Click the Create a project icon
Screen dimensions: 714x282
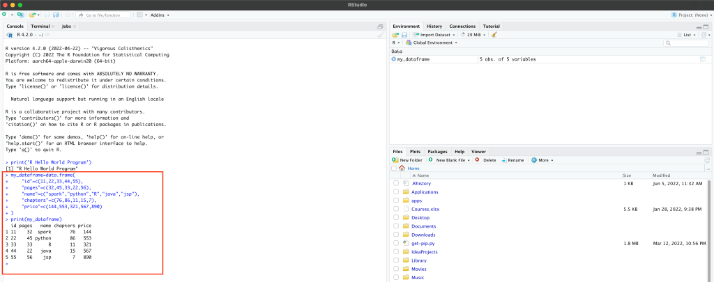20,15
